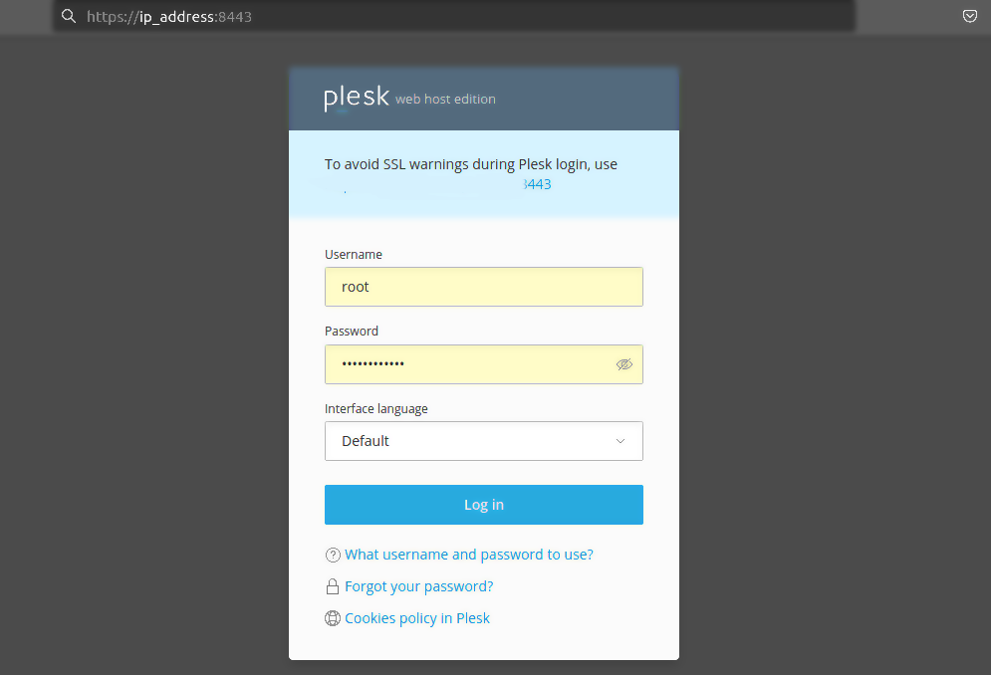Click the Password input field
991x675 pixels.
pos(483,364)
